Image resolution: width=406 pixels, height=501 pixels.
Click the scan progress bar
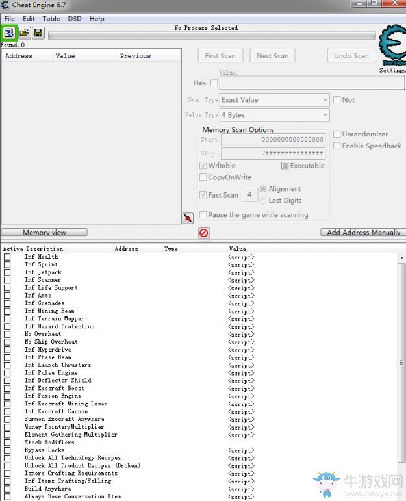point(212,35)
